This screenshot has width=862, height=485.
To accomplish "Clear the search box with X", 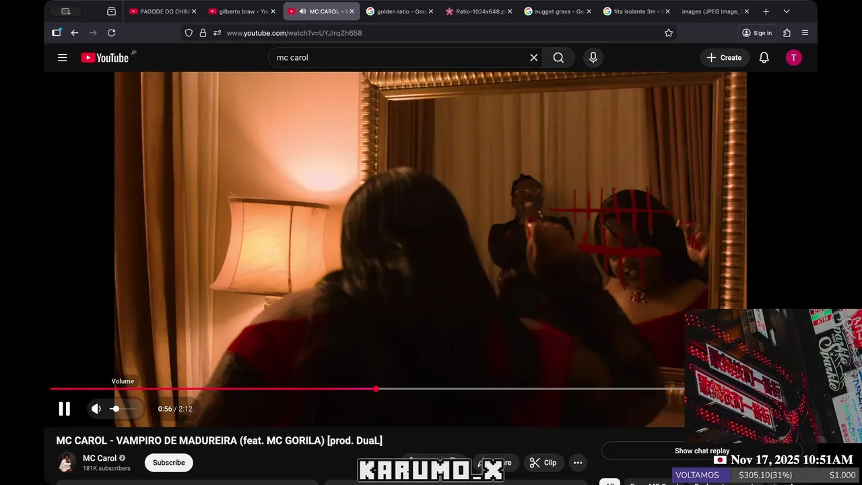I will point(534,58).
